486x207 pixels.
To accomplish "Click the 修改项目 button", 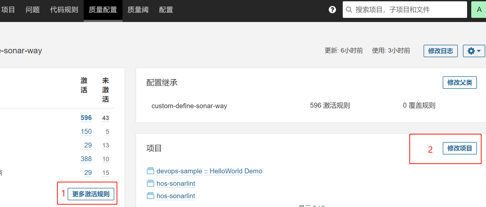I will pos(460,148).
